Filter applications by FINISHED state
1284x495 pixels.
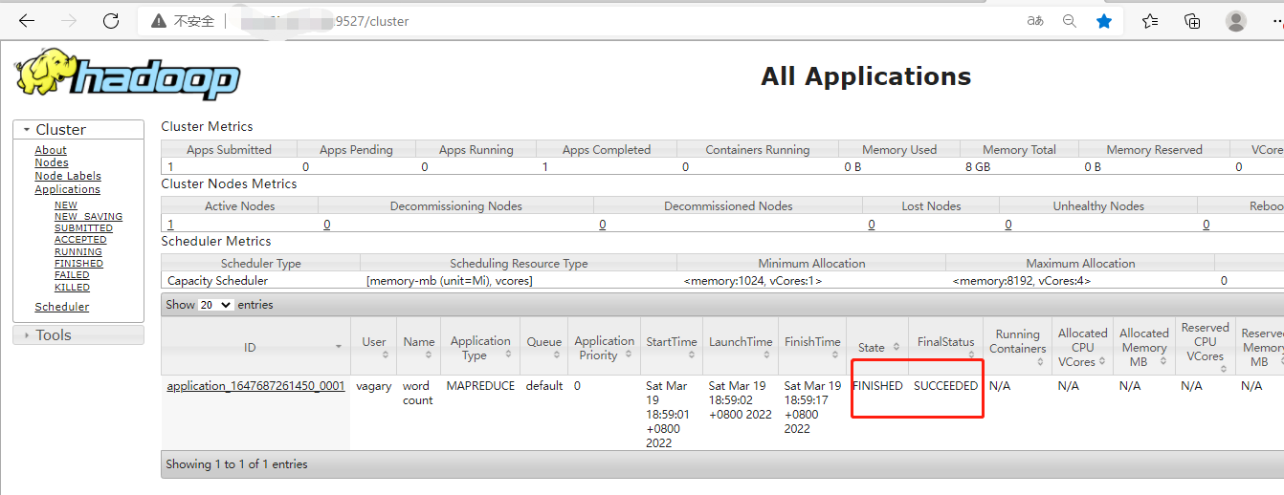pos(78,264)
